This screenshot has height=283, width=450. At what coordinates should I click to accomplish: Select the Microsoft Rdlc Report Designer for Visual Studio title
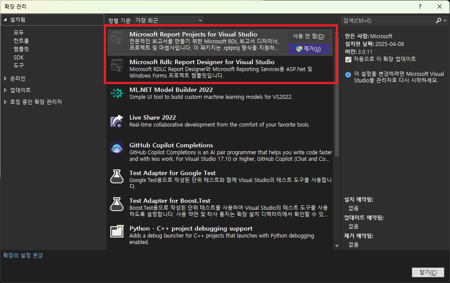[202, 62]
